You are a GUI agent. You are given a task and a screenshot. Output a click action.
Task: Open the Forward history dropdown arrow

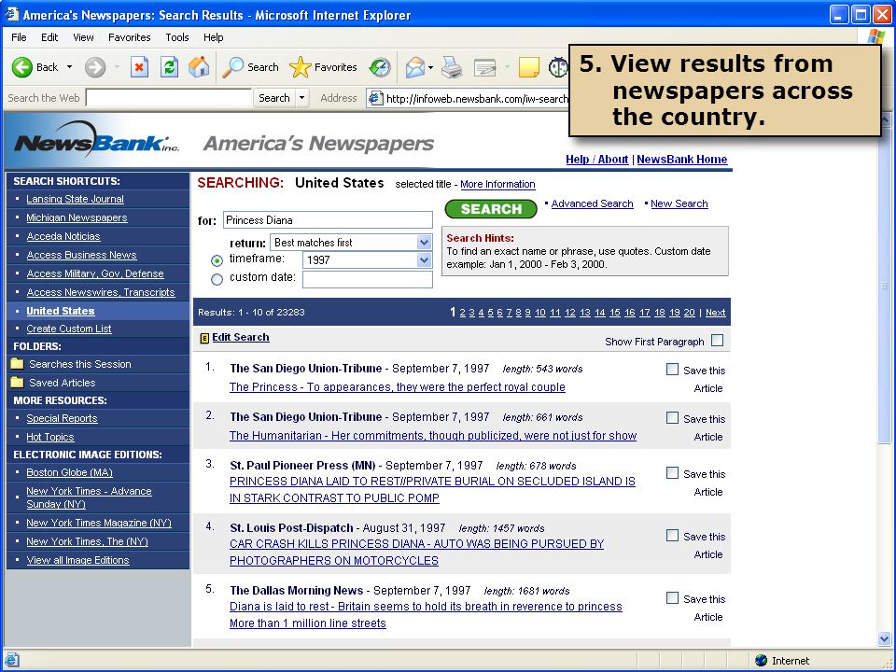[117, 67]
